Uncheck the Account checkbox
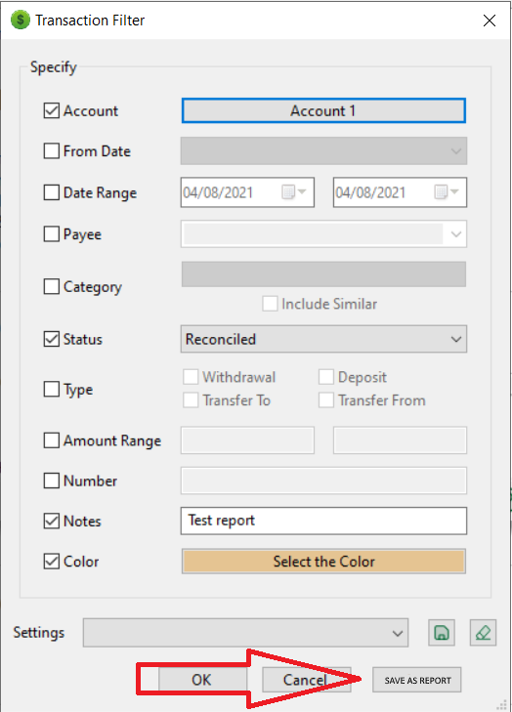 (52, 110)
